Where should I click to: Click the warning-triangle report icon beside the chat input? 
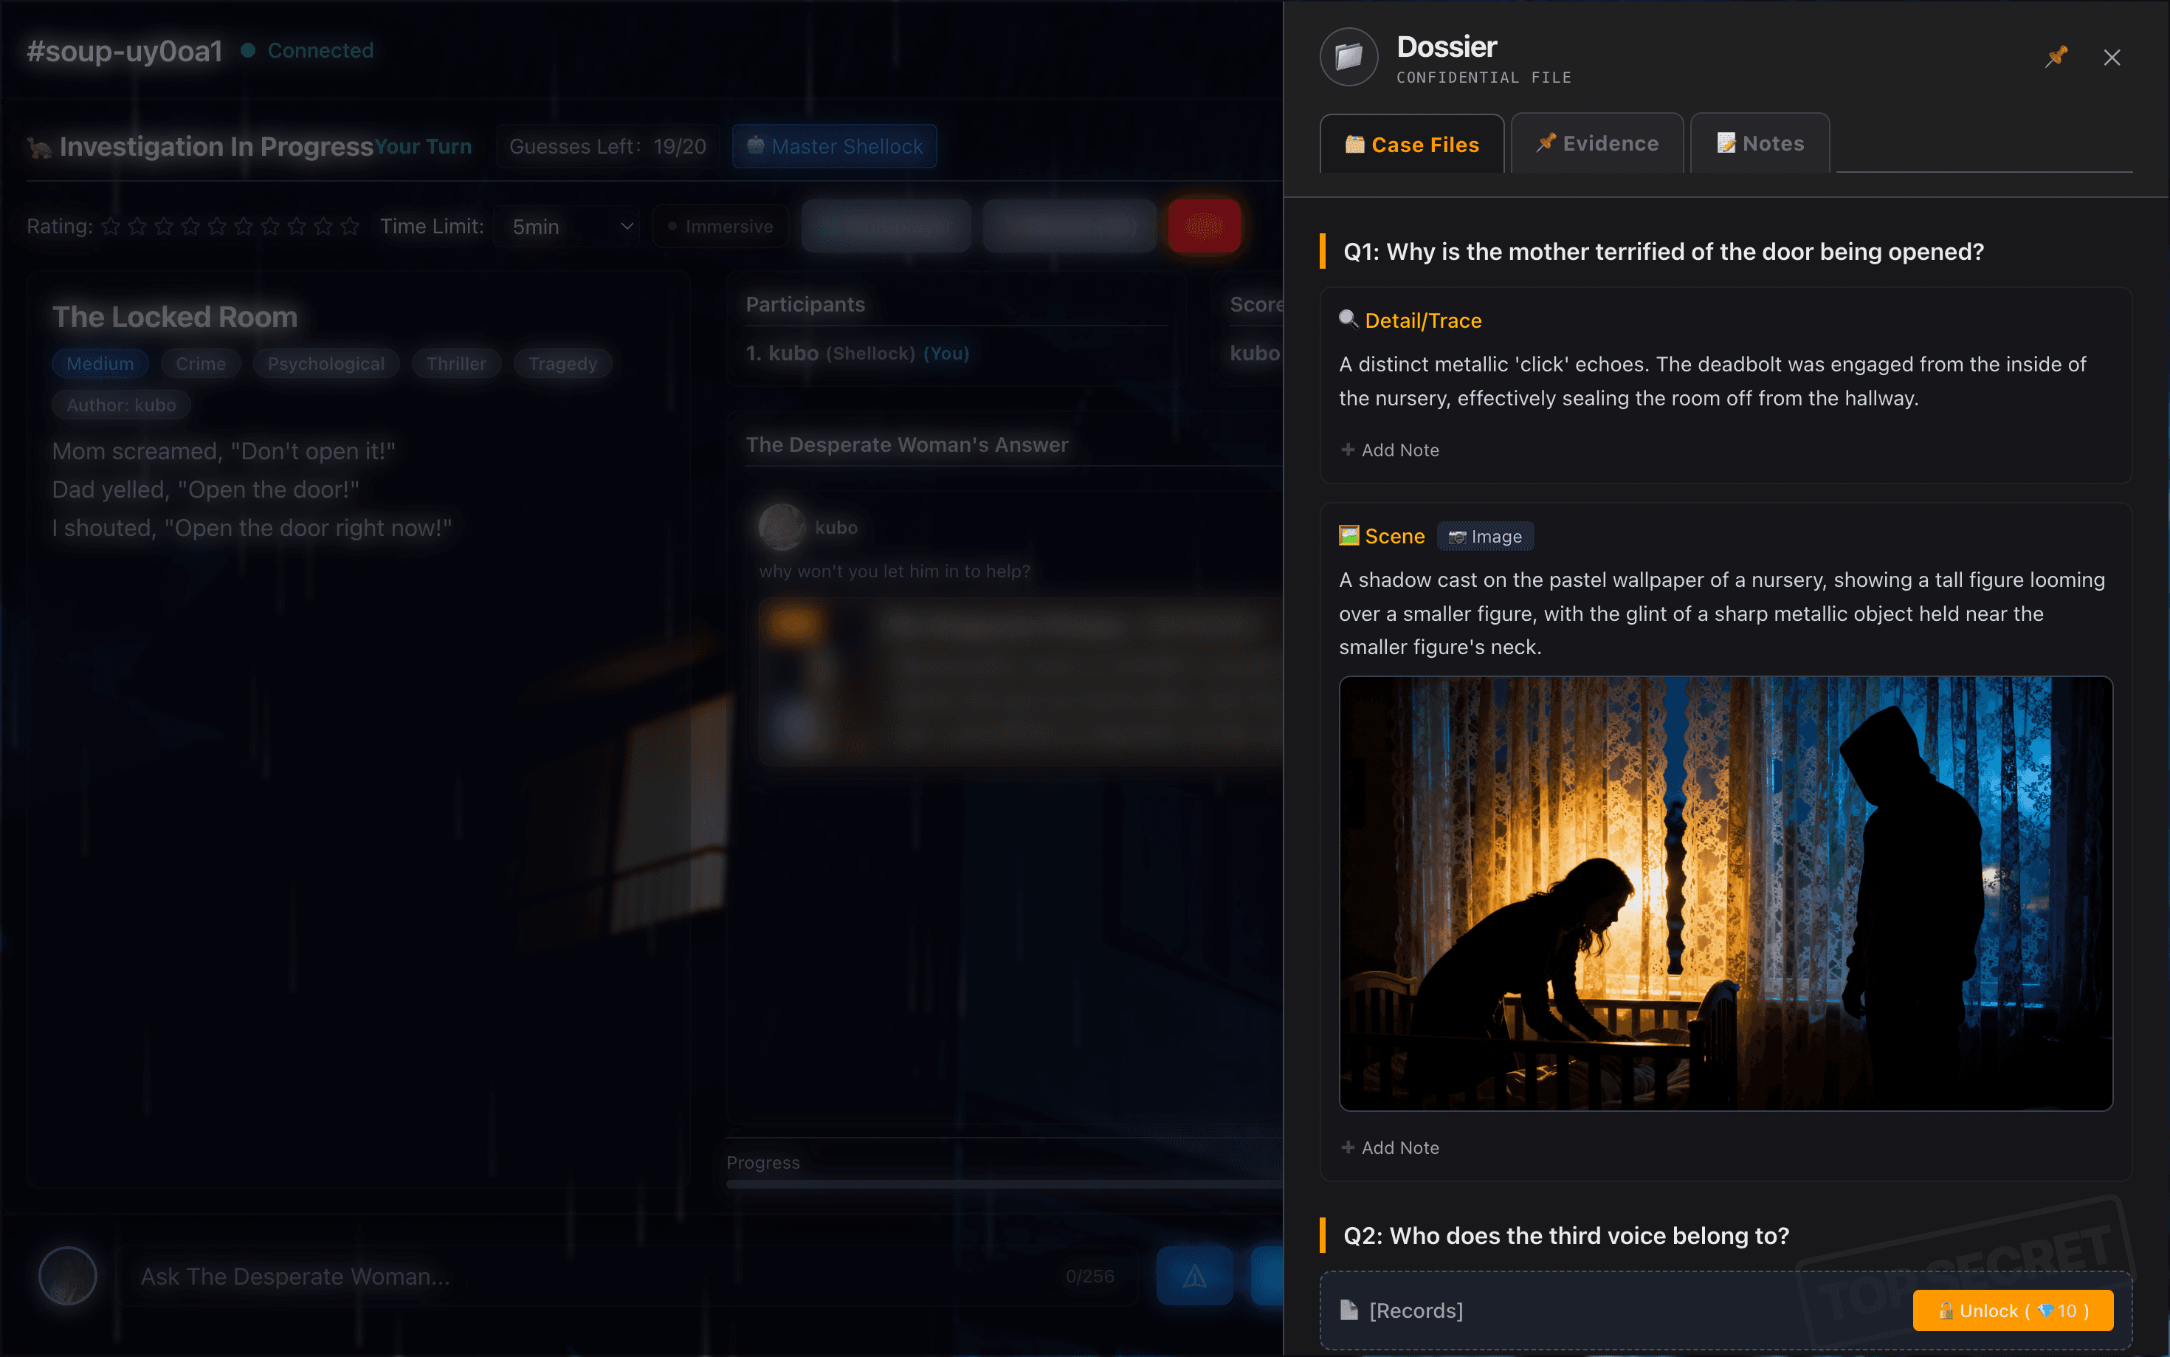coord(1194,1275)
